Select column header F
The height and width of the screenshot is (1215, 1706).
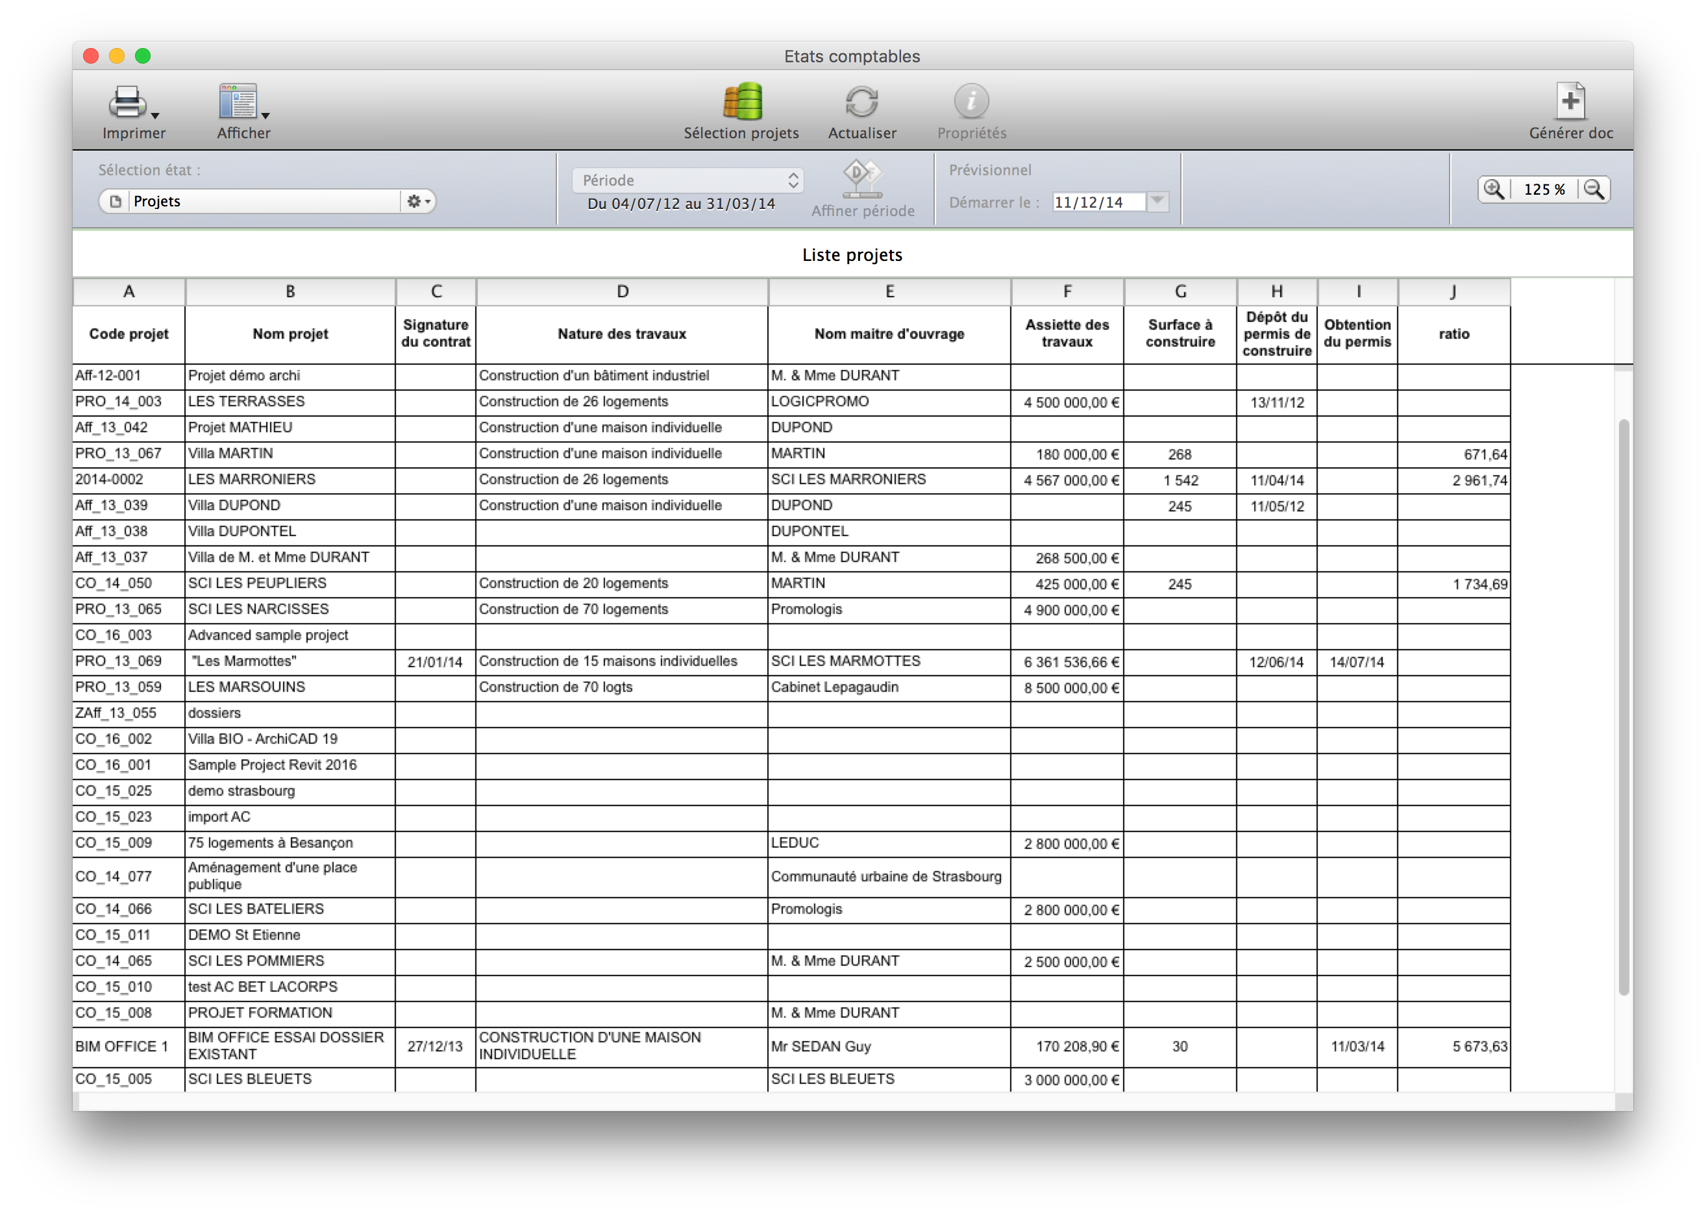coord(1067,292)
